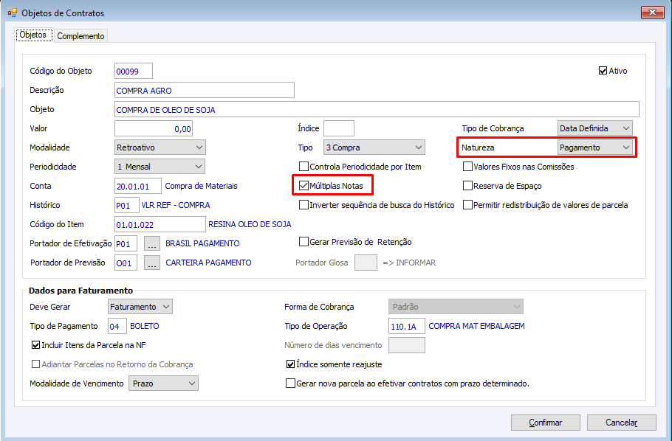Click Portador de Efetivação field P01
672x441 pixels.
(126, 243)
